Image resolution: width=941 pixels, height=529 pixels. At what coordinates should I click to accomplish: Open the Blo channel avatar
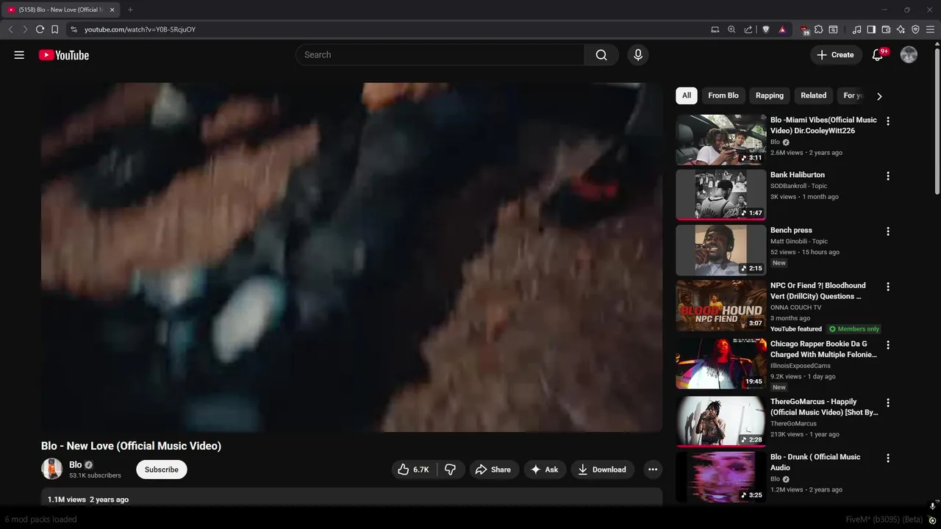coord(51,469)
